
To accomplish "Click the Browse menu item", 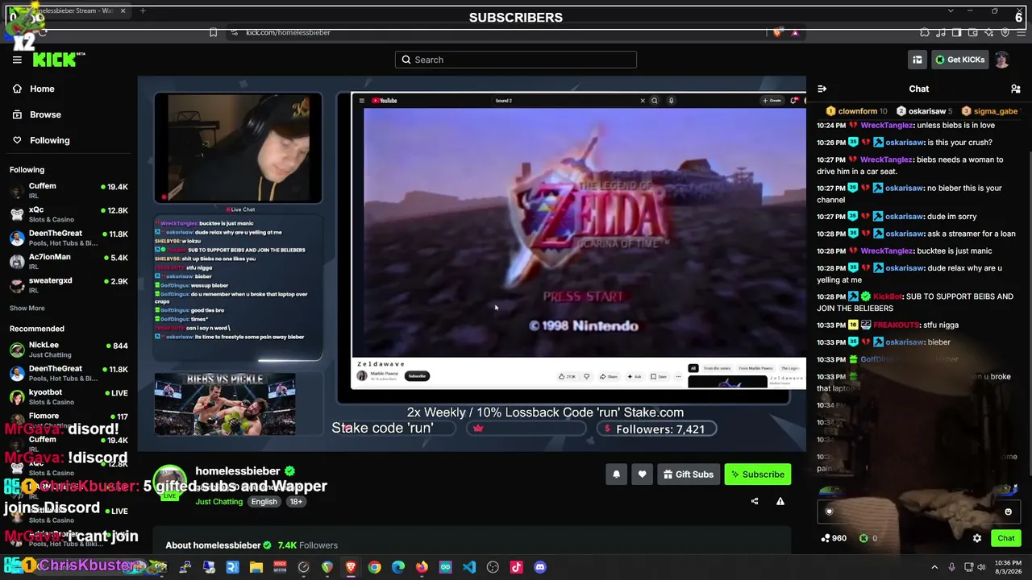I will 69,114.
